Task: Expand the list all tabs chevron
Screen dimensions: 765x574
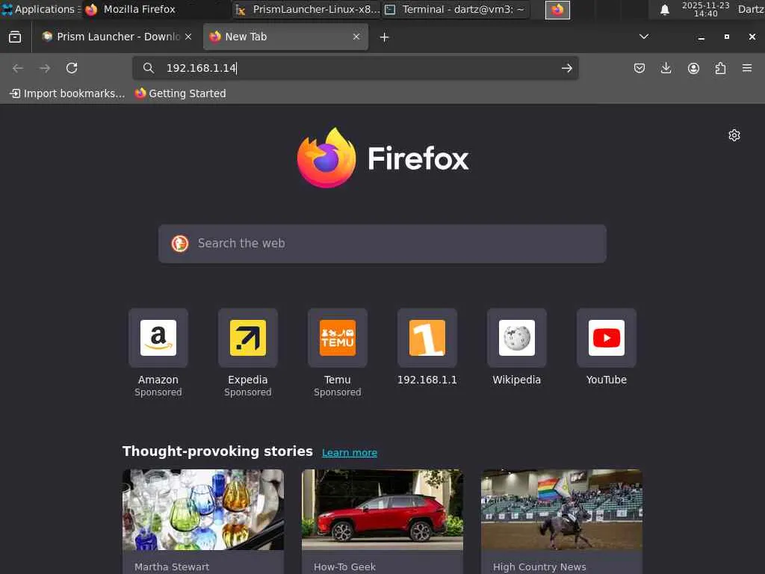Action: pyautogui.click(x=644, y=37)
